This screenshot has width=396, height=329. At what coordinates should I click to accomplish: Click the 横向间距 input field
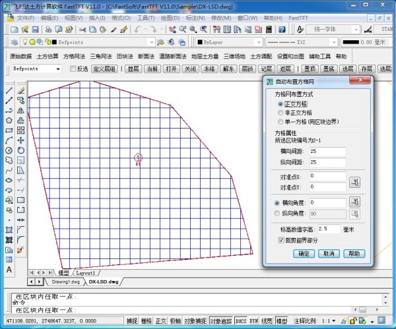click(x=326, y=152)
